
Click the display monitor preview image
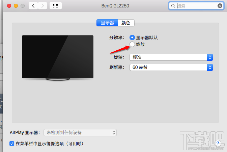pyautogui.click(x=58, y=58)
